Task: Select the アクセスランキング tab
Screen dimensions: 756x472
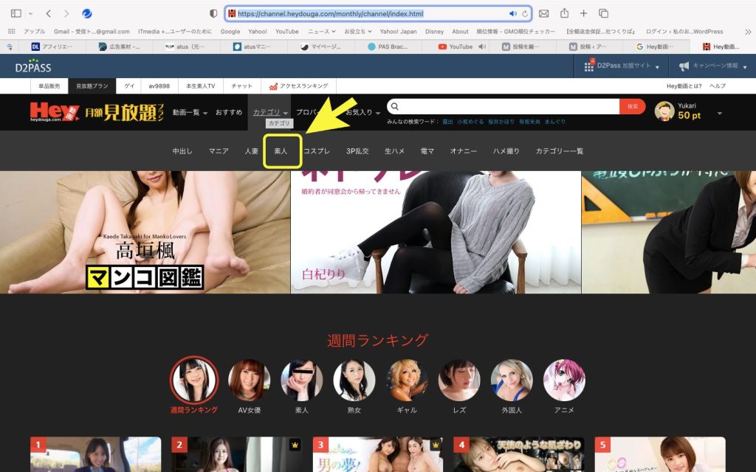Action: pos(299,86)
